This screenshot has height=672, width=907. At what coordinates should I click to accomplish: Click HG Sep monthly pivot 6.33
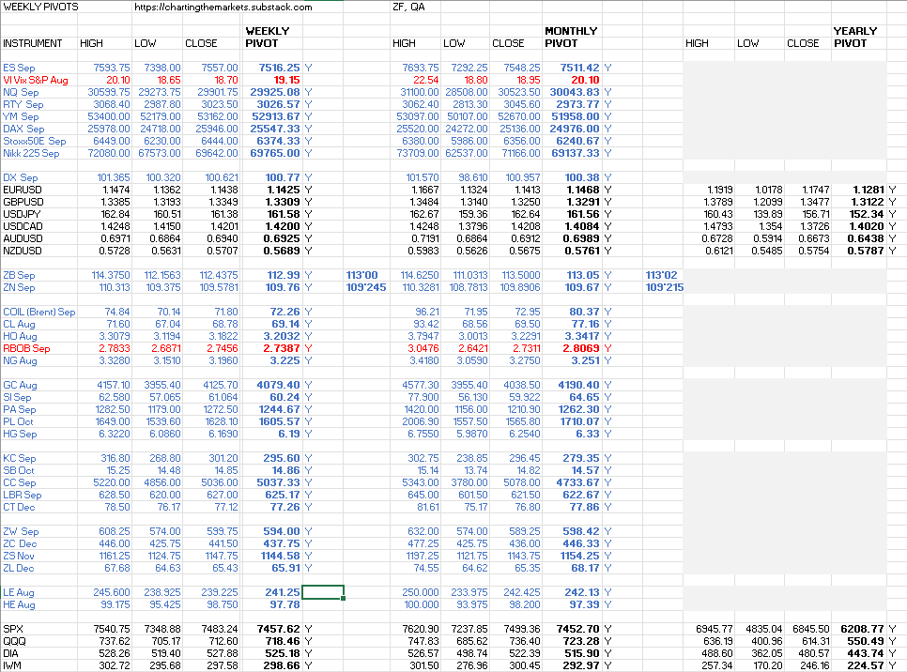[587, 434]
